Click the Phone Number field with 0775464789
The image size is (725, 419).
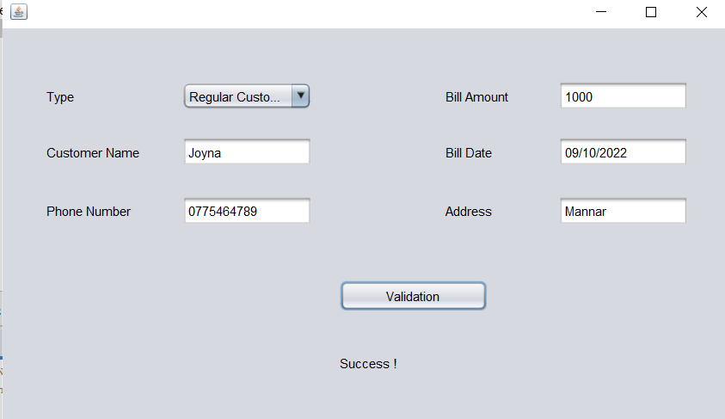pos(247,211)
